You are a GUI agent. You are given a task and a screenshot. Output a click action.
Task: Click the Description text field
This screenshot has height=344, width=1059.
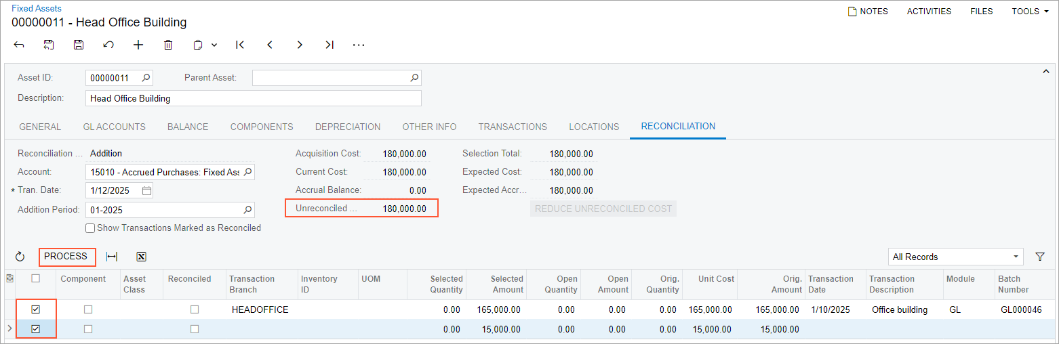tap(254, 98)
